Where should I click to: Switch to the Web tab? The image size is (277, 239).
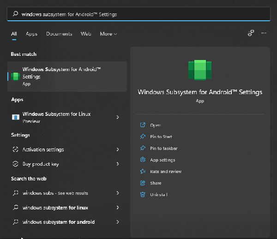click(x=86, y=34)
